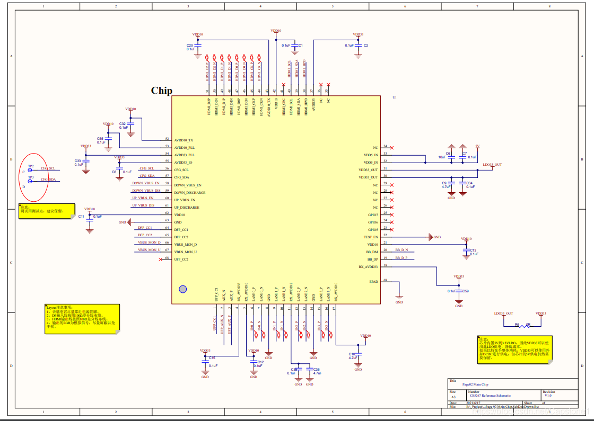594x421 pixels.
Task: Select the off-sheet port symbol on net HDMI_CK_N
Action: coord(259,58)
